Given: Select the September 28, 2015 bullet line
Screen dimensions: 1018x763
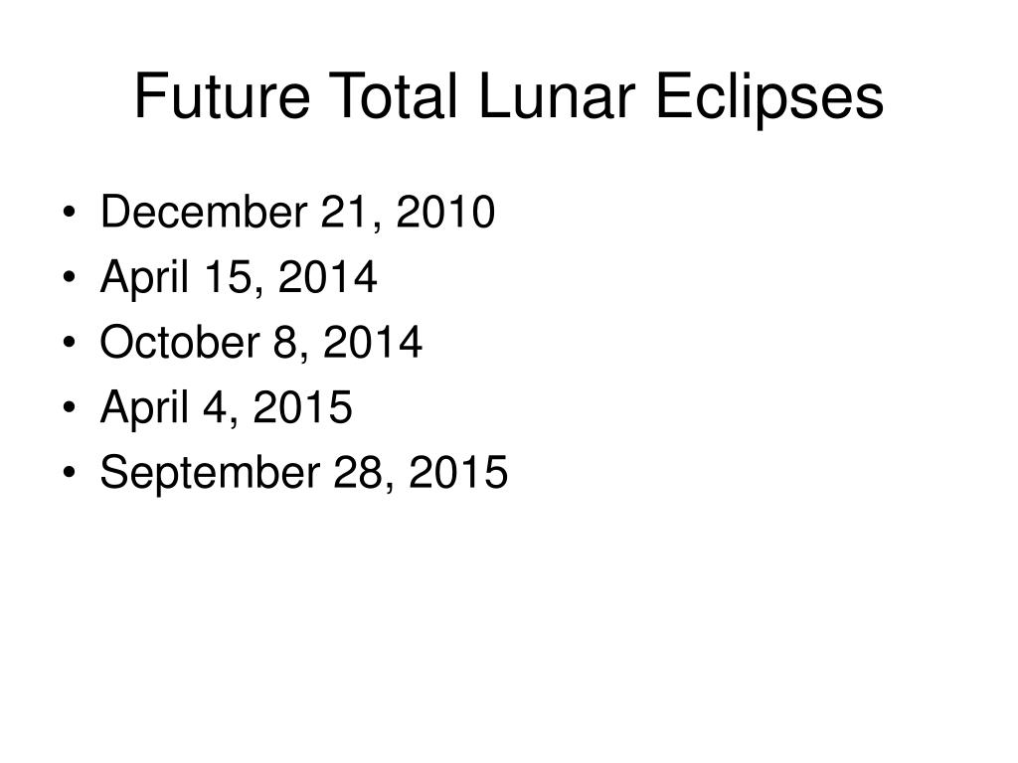Looking at the screenshot, I should 304,472.
